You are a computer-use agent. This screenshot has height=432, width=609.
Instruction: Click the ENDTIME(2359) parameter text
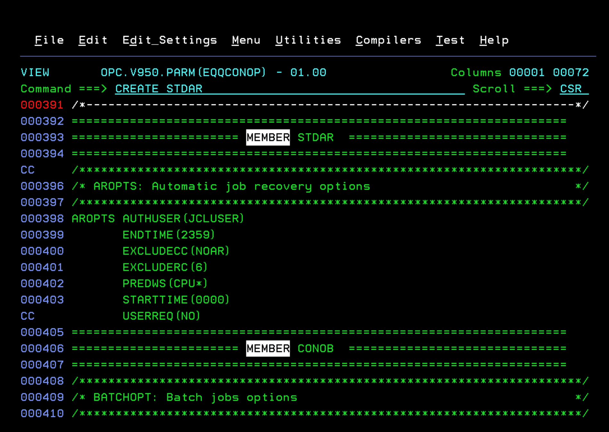(x=169, y=235)
